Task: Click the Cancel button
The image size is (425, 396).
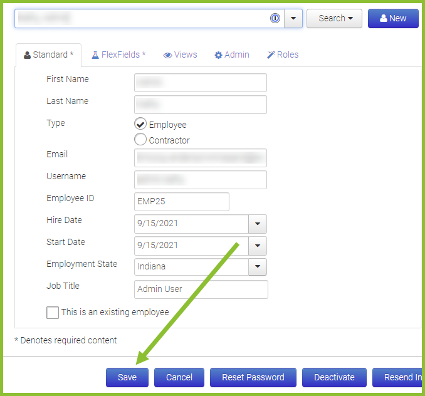Action: 179,377
